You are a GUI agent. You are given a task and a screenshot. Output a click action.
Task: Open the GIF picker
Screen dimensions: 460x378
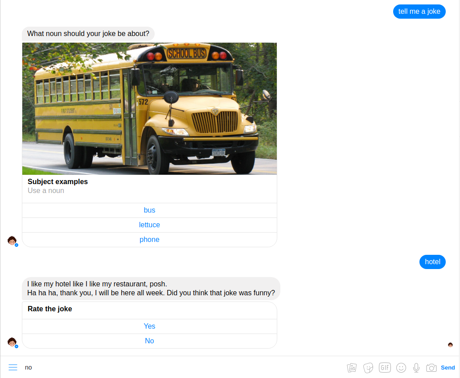385,367
